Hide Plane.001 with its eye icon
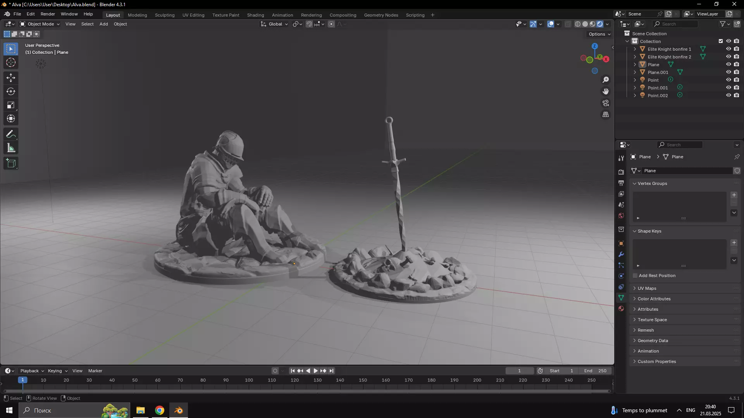The image size is (744, 418). pyautogui.click(x=728, y=72)
